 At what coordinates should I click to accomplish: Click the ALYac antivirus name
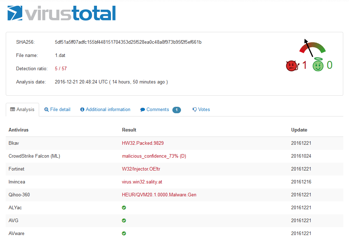(x=15, y=207)
